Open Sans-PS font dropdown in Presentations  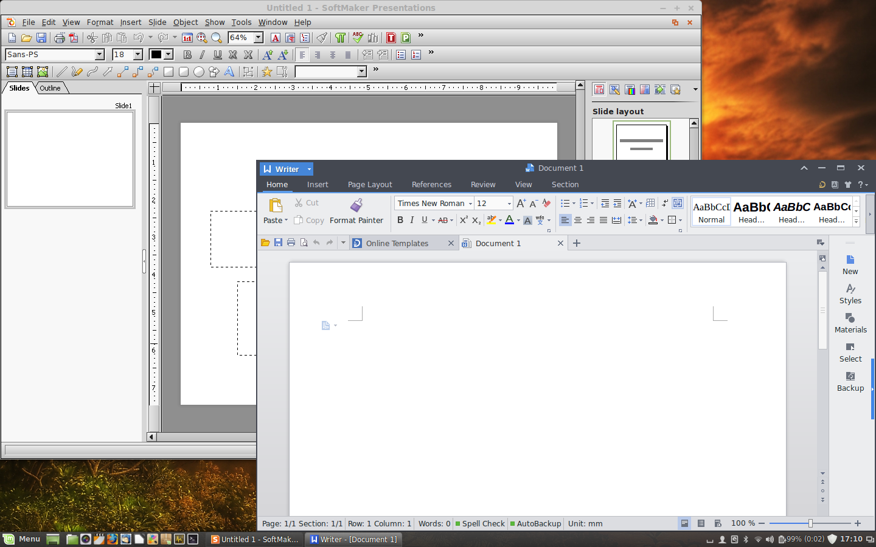coord(100,55)
